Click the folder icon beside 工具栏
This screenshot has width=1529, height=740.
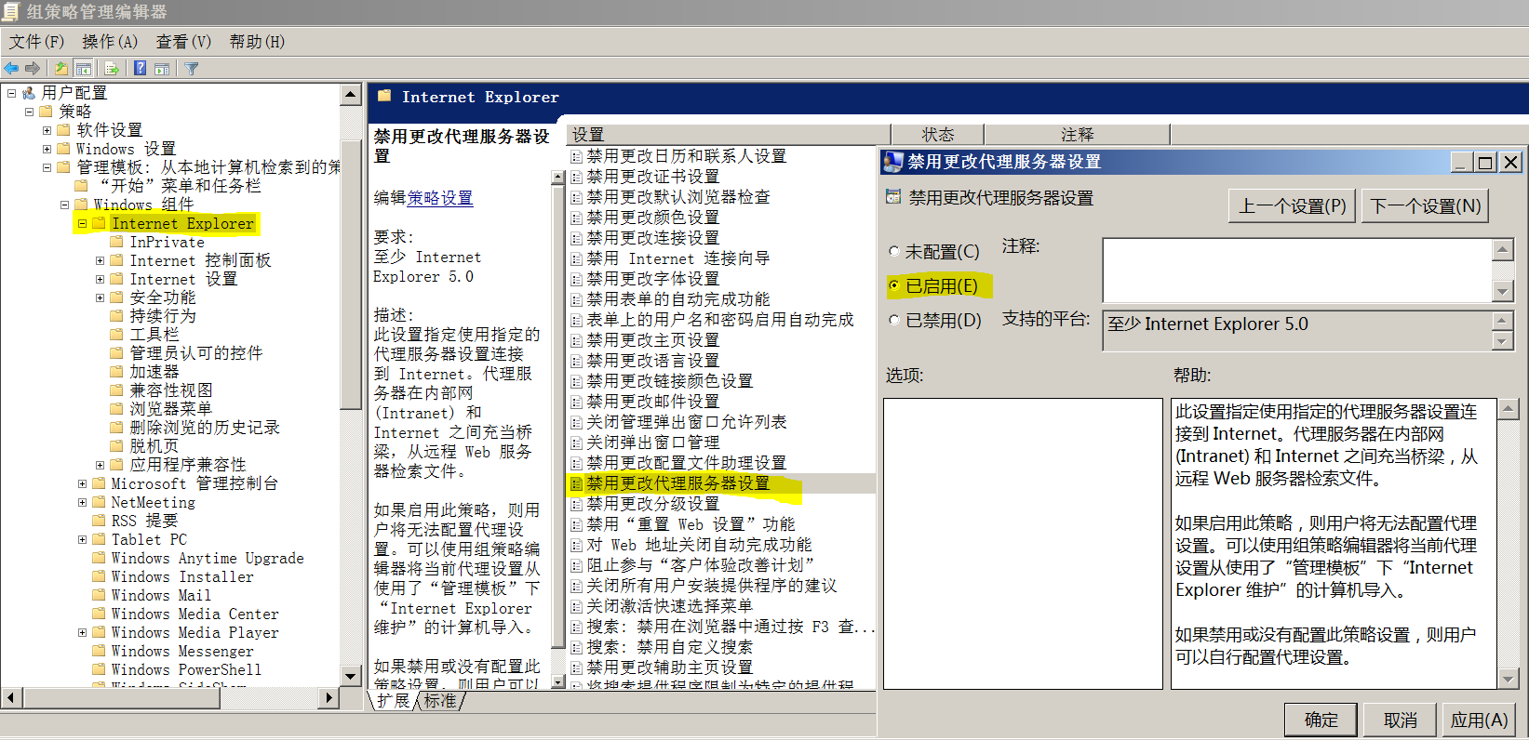point(116,335)
